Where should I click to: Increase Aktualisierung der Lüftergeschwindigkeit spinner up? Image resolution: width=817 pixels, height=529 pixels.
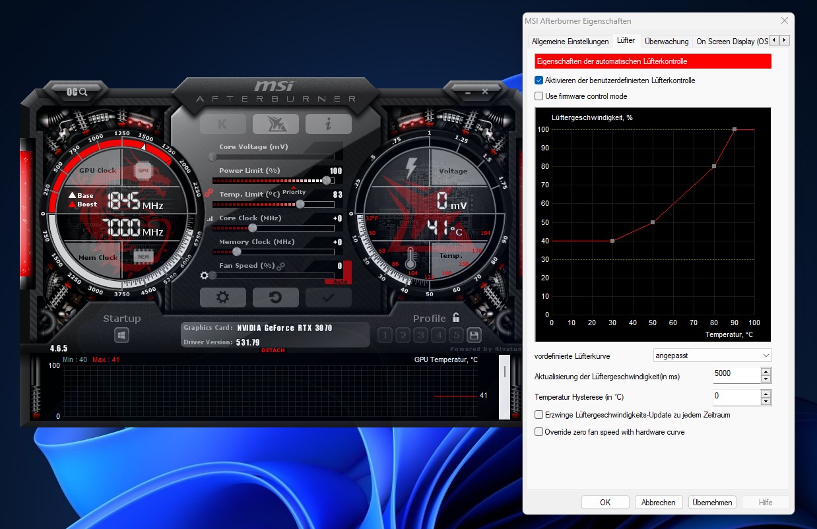[766, 371]
